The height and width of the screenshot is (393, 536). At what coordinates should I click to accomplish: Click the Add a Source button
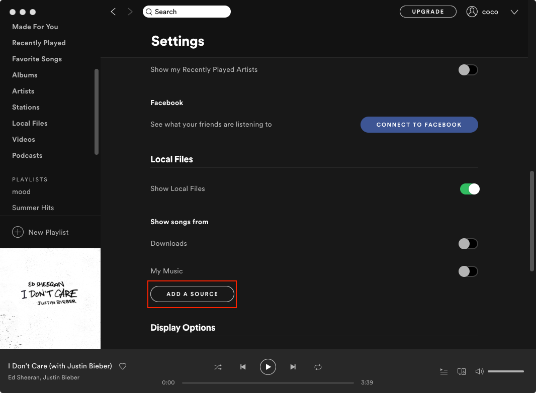pos(192,294)
